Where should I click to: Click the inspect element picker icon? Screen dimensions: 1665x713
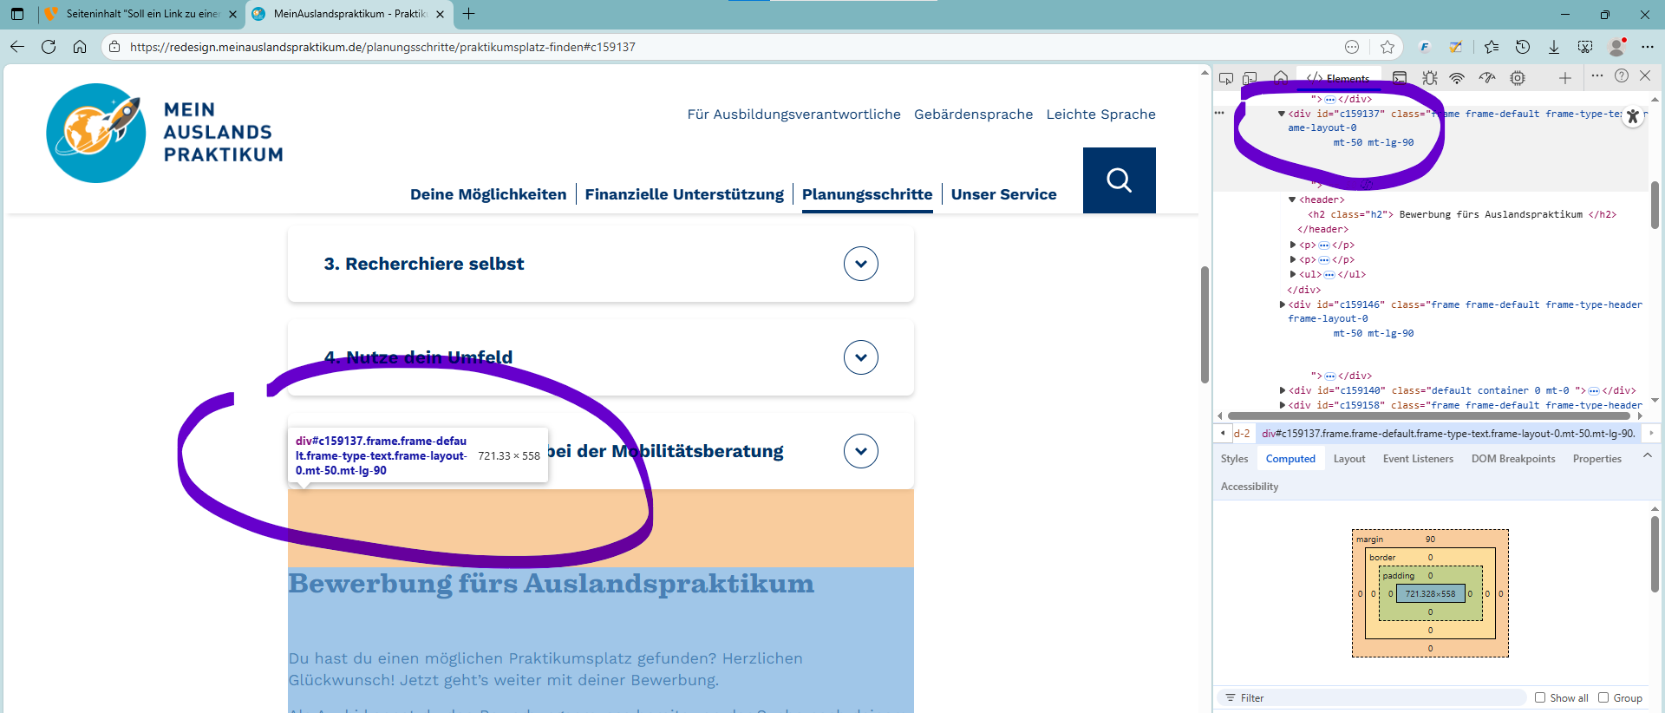(x=1225, y=78)
